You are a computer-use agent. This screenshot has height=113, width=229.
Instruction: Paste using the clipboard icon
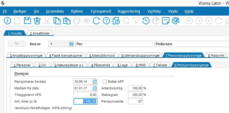[x=67, y=21]
